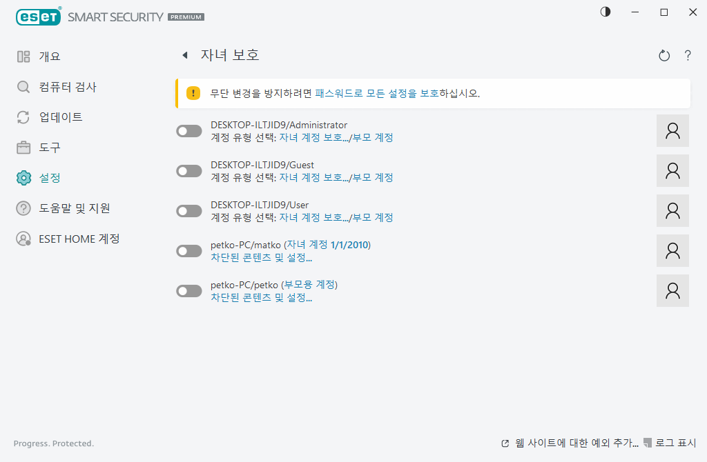The image size is (707, 462).
Task: Go back using the arrow beside 자녀 보호
Action: 185,55
